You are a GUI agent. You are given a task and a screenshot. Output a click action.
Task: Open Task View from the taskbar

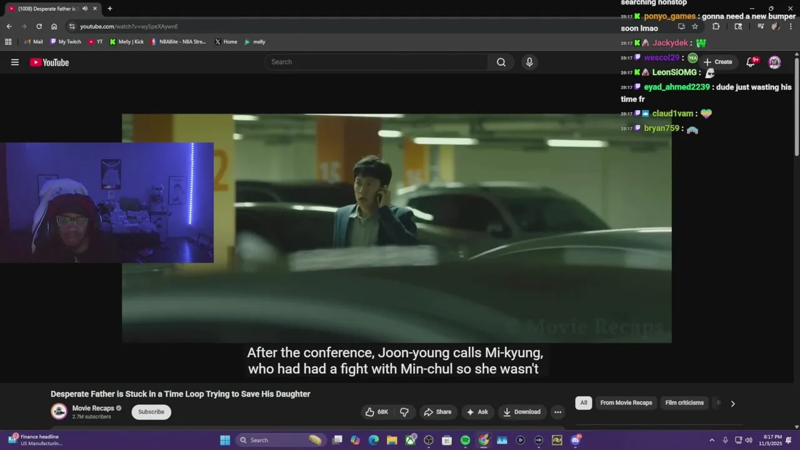pos(337,440)
